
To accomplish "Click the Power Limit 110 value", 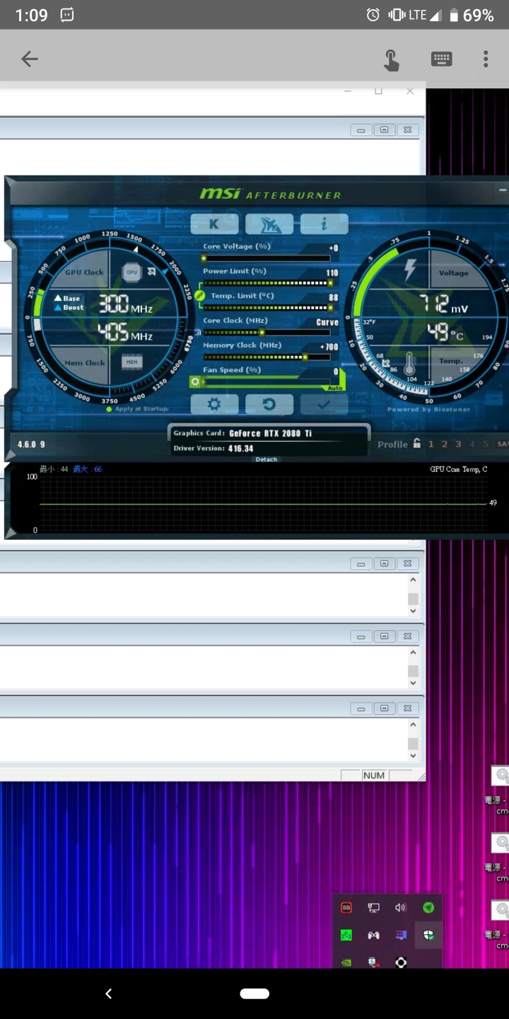I will [x=332, y=272].
